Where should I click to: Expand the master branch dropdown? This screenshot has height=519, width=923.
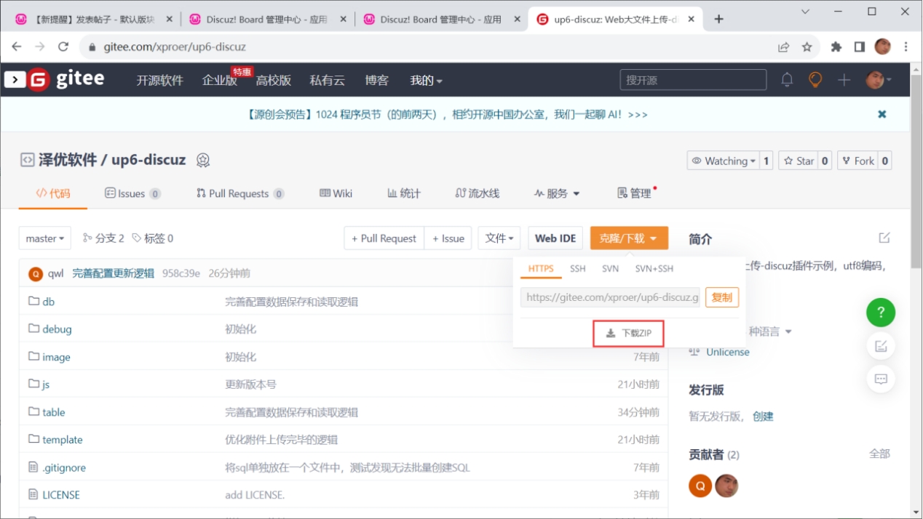(x=45, y=238)
